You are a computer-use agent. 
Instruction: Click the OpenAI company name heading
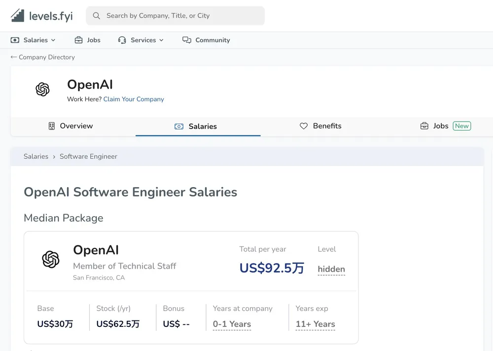tap(90, 85)
